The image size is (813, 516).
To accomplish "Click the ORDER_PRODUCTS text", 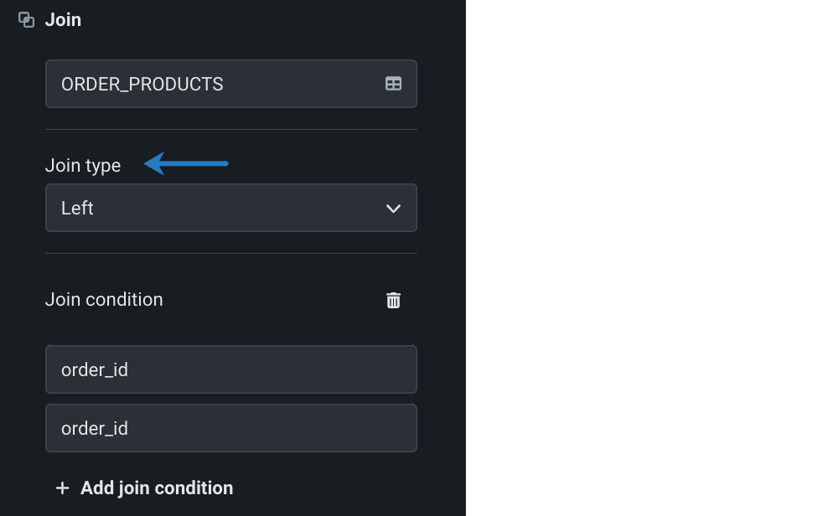I will pyautogui.click(x=142, y=84).
